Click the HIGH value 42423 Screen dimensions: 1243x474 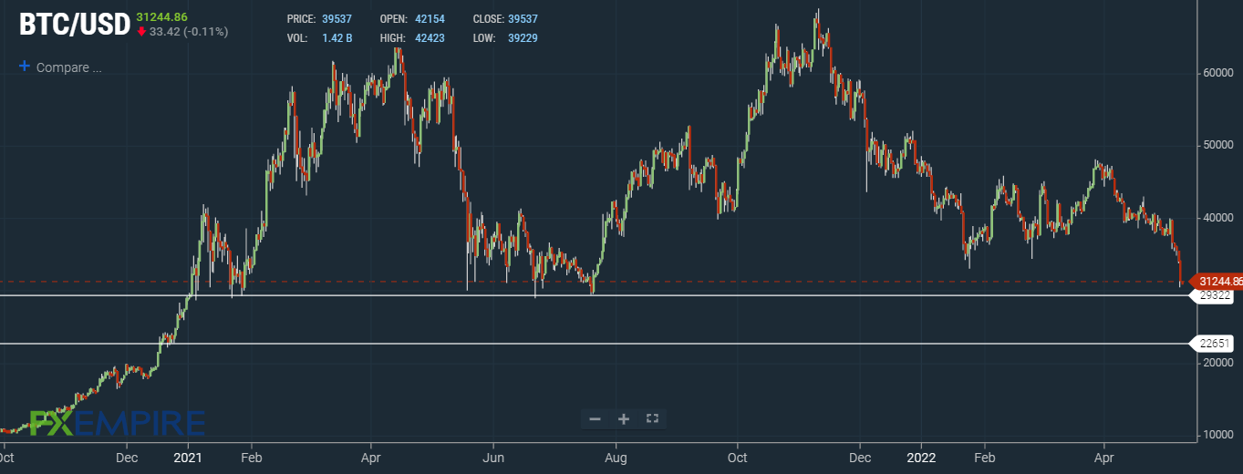tap(430, 38)
